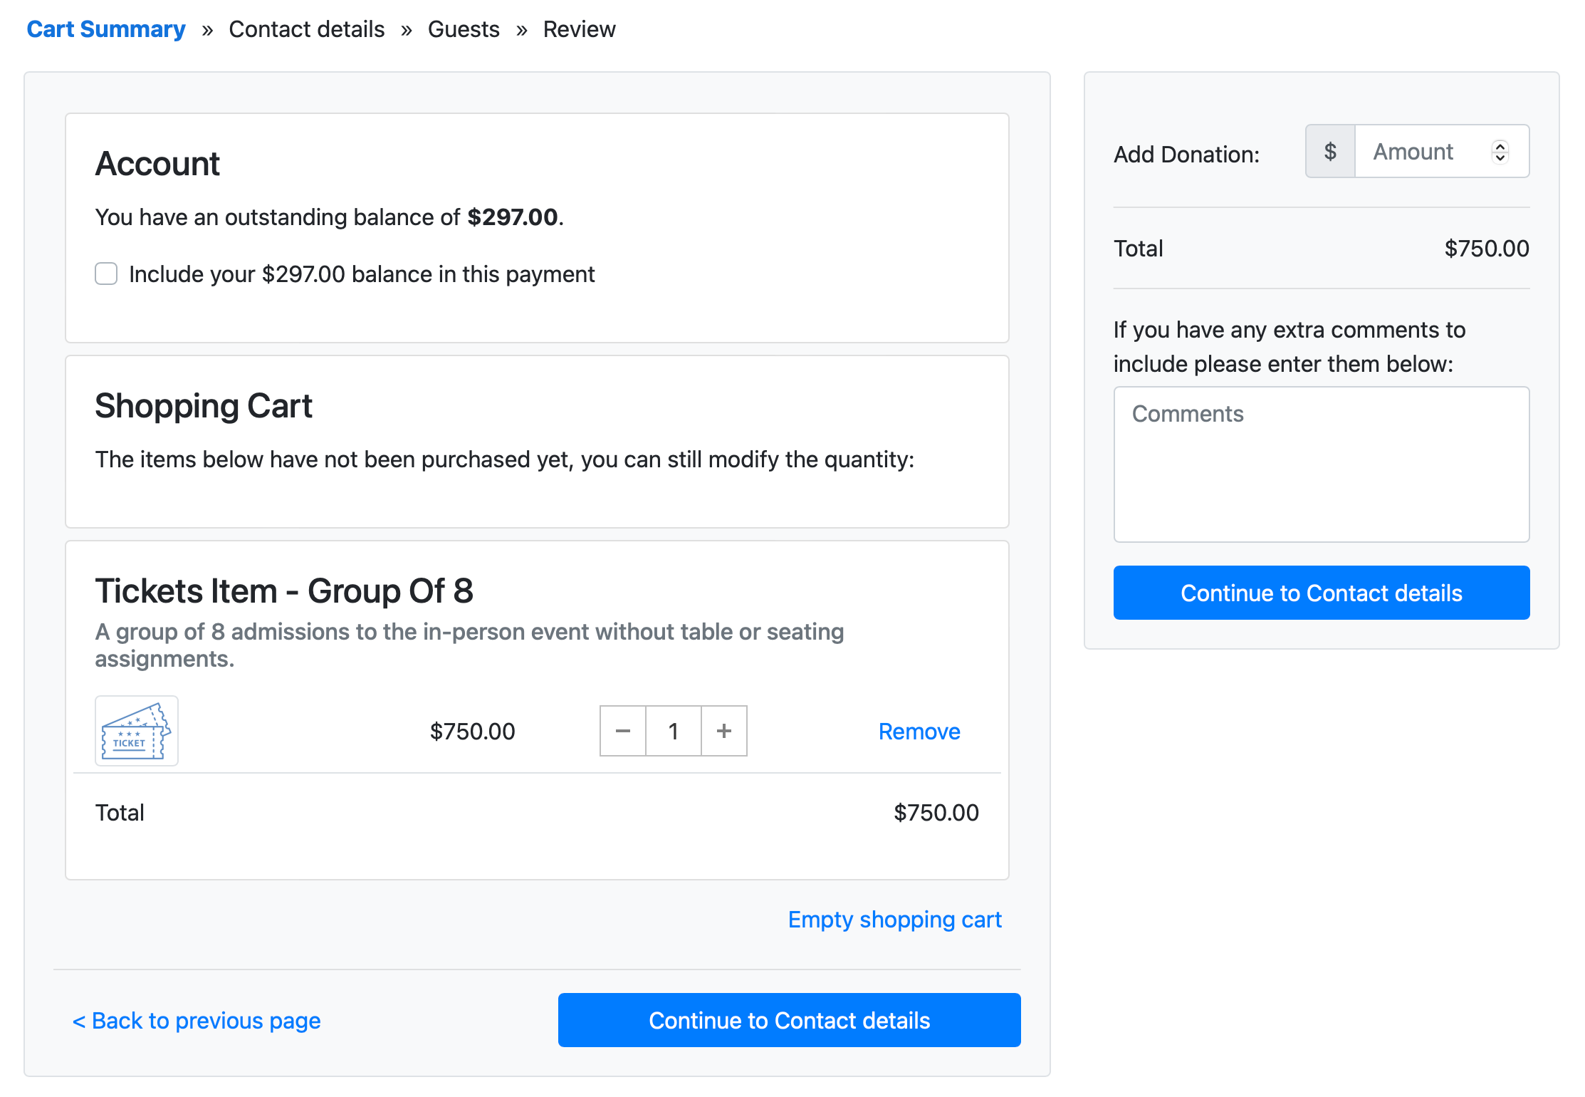This screenshot has height=1097, width=1585.
Task: Remove the Group Of 8 tickets item
Action: pyautogui.click(x=919, y=732)
